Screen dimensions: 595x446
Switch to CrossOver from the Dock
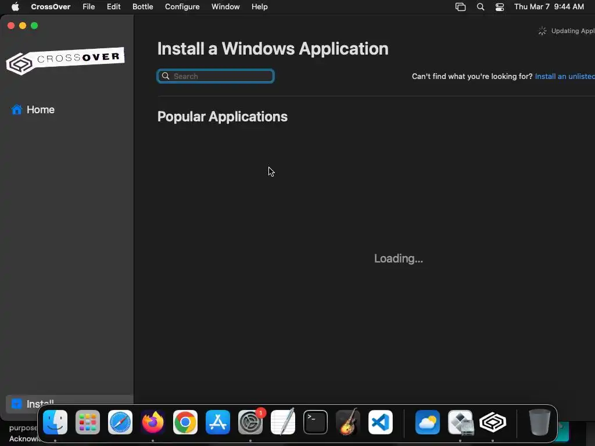coord(493,422)
